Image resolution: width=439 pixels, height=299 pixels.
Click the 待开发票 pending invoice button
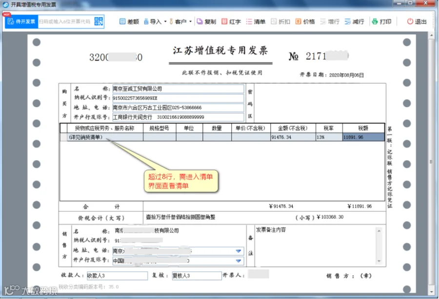[x=21, y=21]
